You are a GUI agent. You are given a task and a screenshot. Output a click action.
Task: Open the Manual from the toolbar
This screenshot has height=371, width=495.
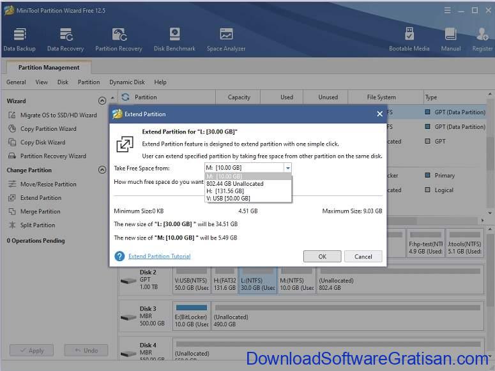click(x=450, y=39)
